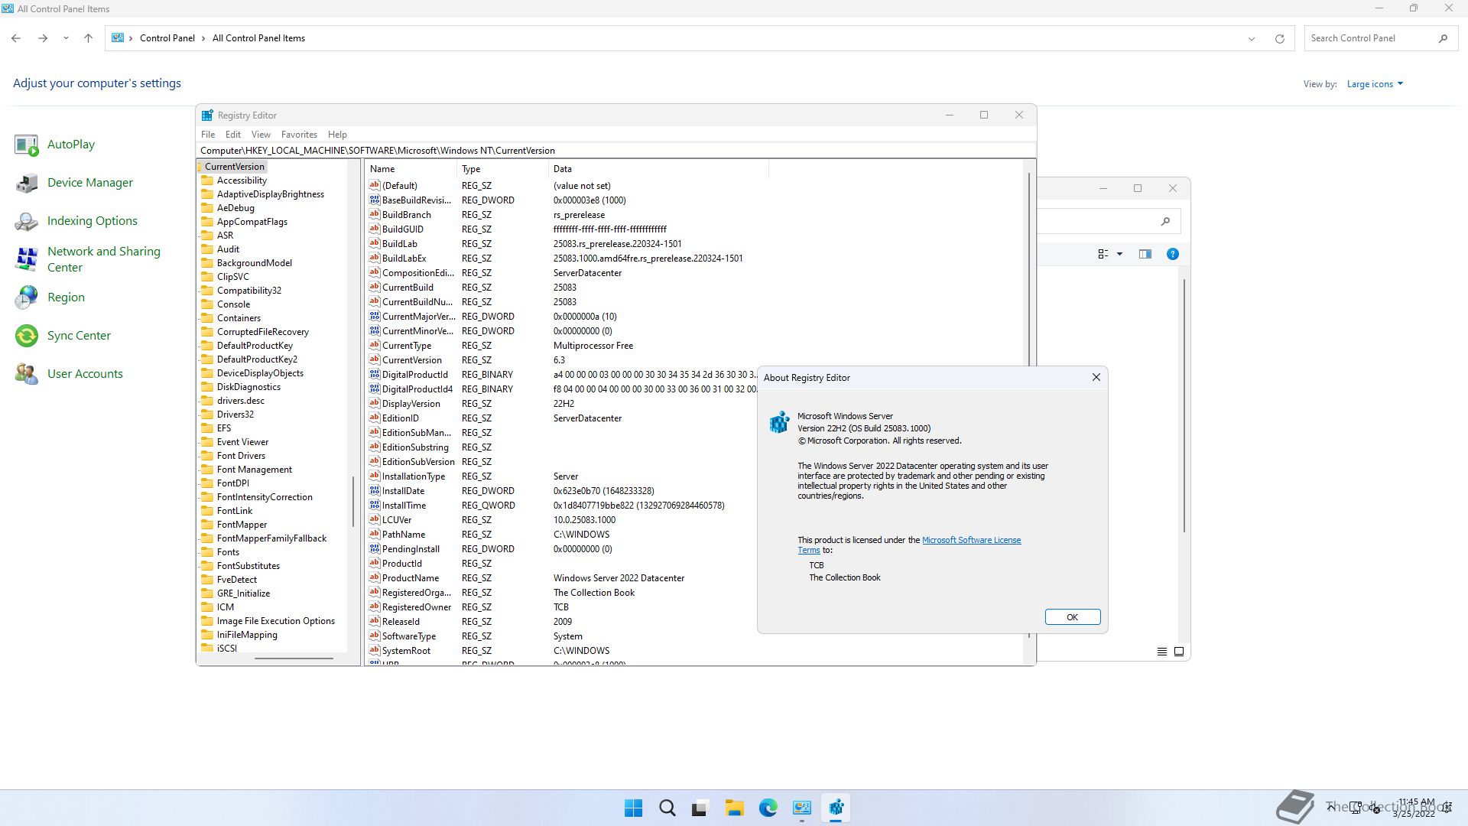
Task: Open the Indexing Options icon
Action: (27, 221)
